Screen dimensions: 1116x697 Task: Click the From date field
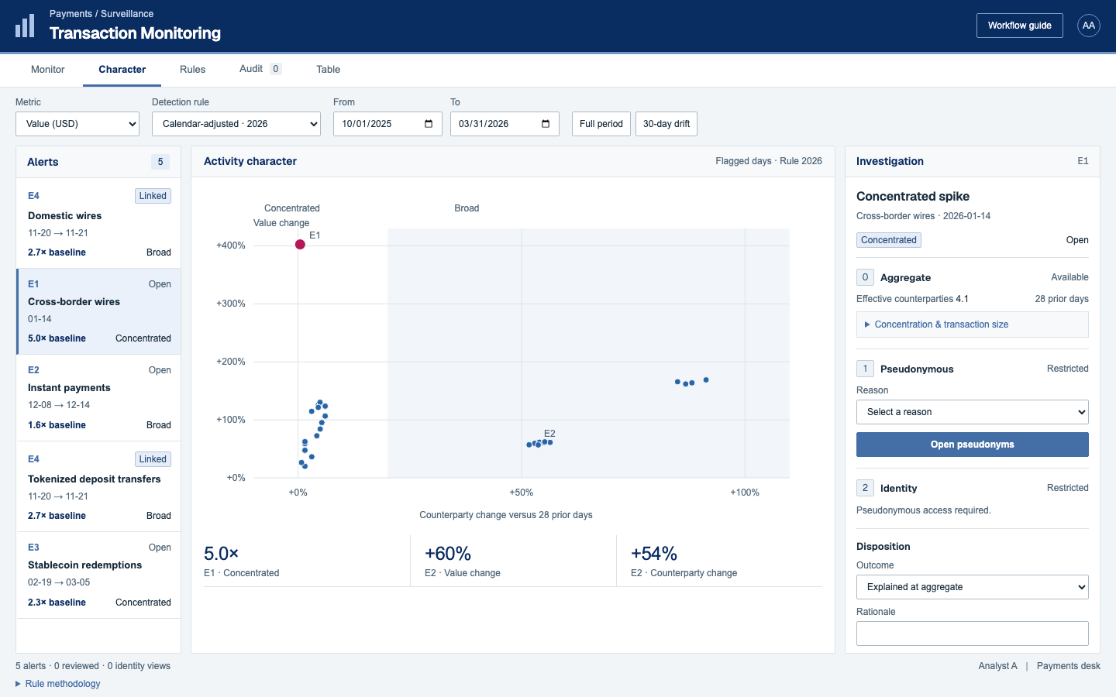tap(387, 124)
